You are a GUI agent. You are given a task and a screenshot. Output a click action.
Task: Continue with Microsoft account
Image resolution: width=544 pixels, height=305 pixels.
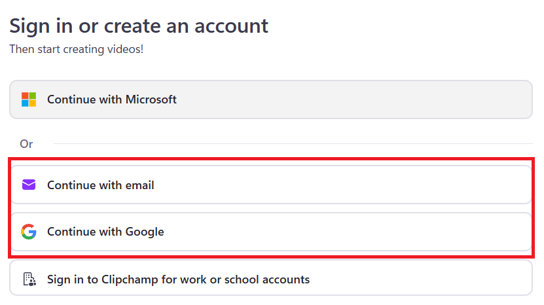(270, 99)
